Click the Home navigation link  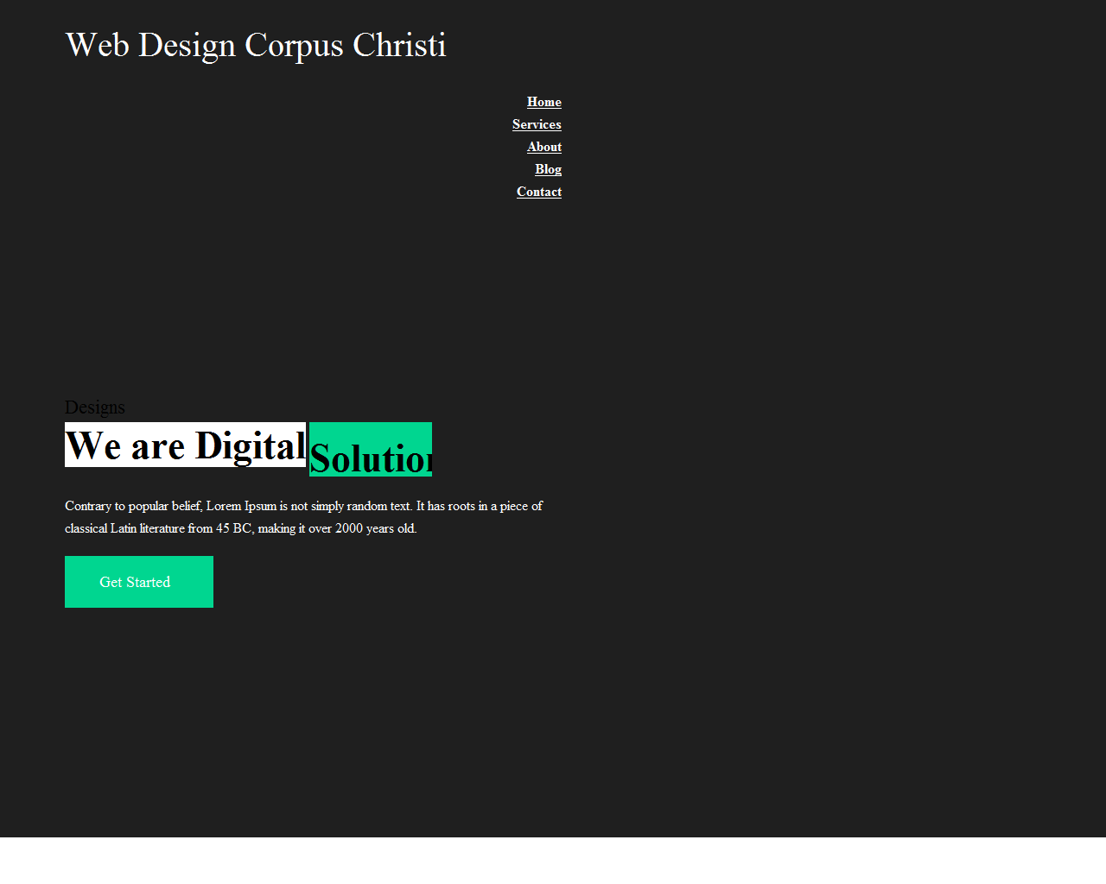click(543, 102)
